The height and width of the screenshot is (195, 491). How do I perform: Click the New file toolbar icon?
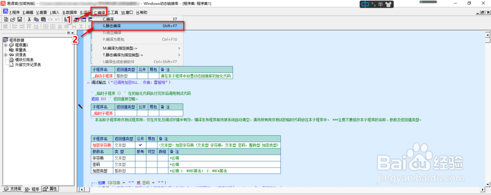point(5,20)
